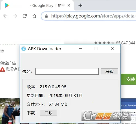Click the green 安装 install button
Image resolution: width=136 pixels, height=124 pixels.
128,79
